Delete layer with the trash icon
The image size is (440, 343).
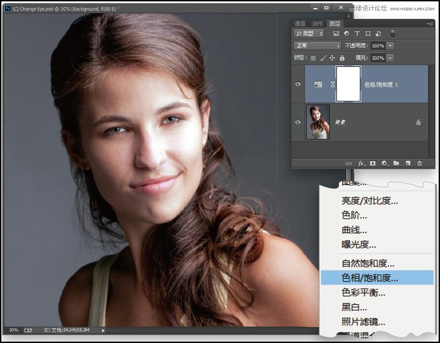420,163
